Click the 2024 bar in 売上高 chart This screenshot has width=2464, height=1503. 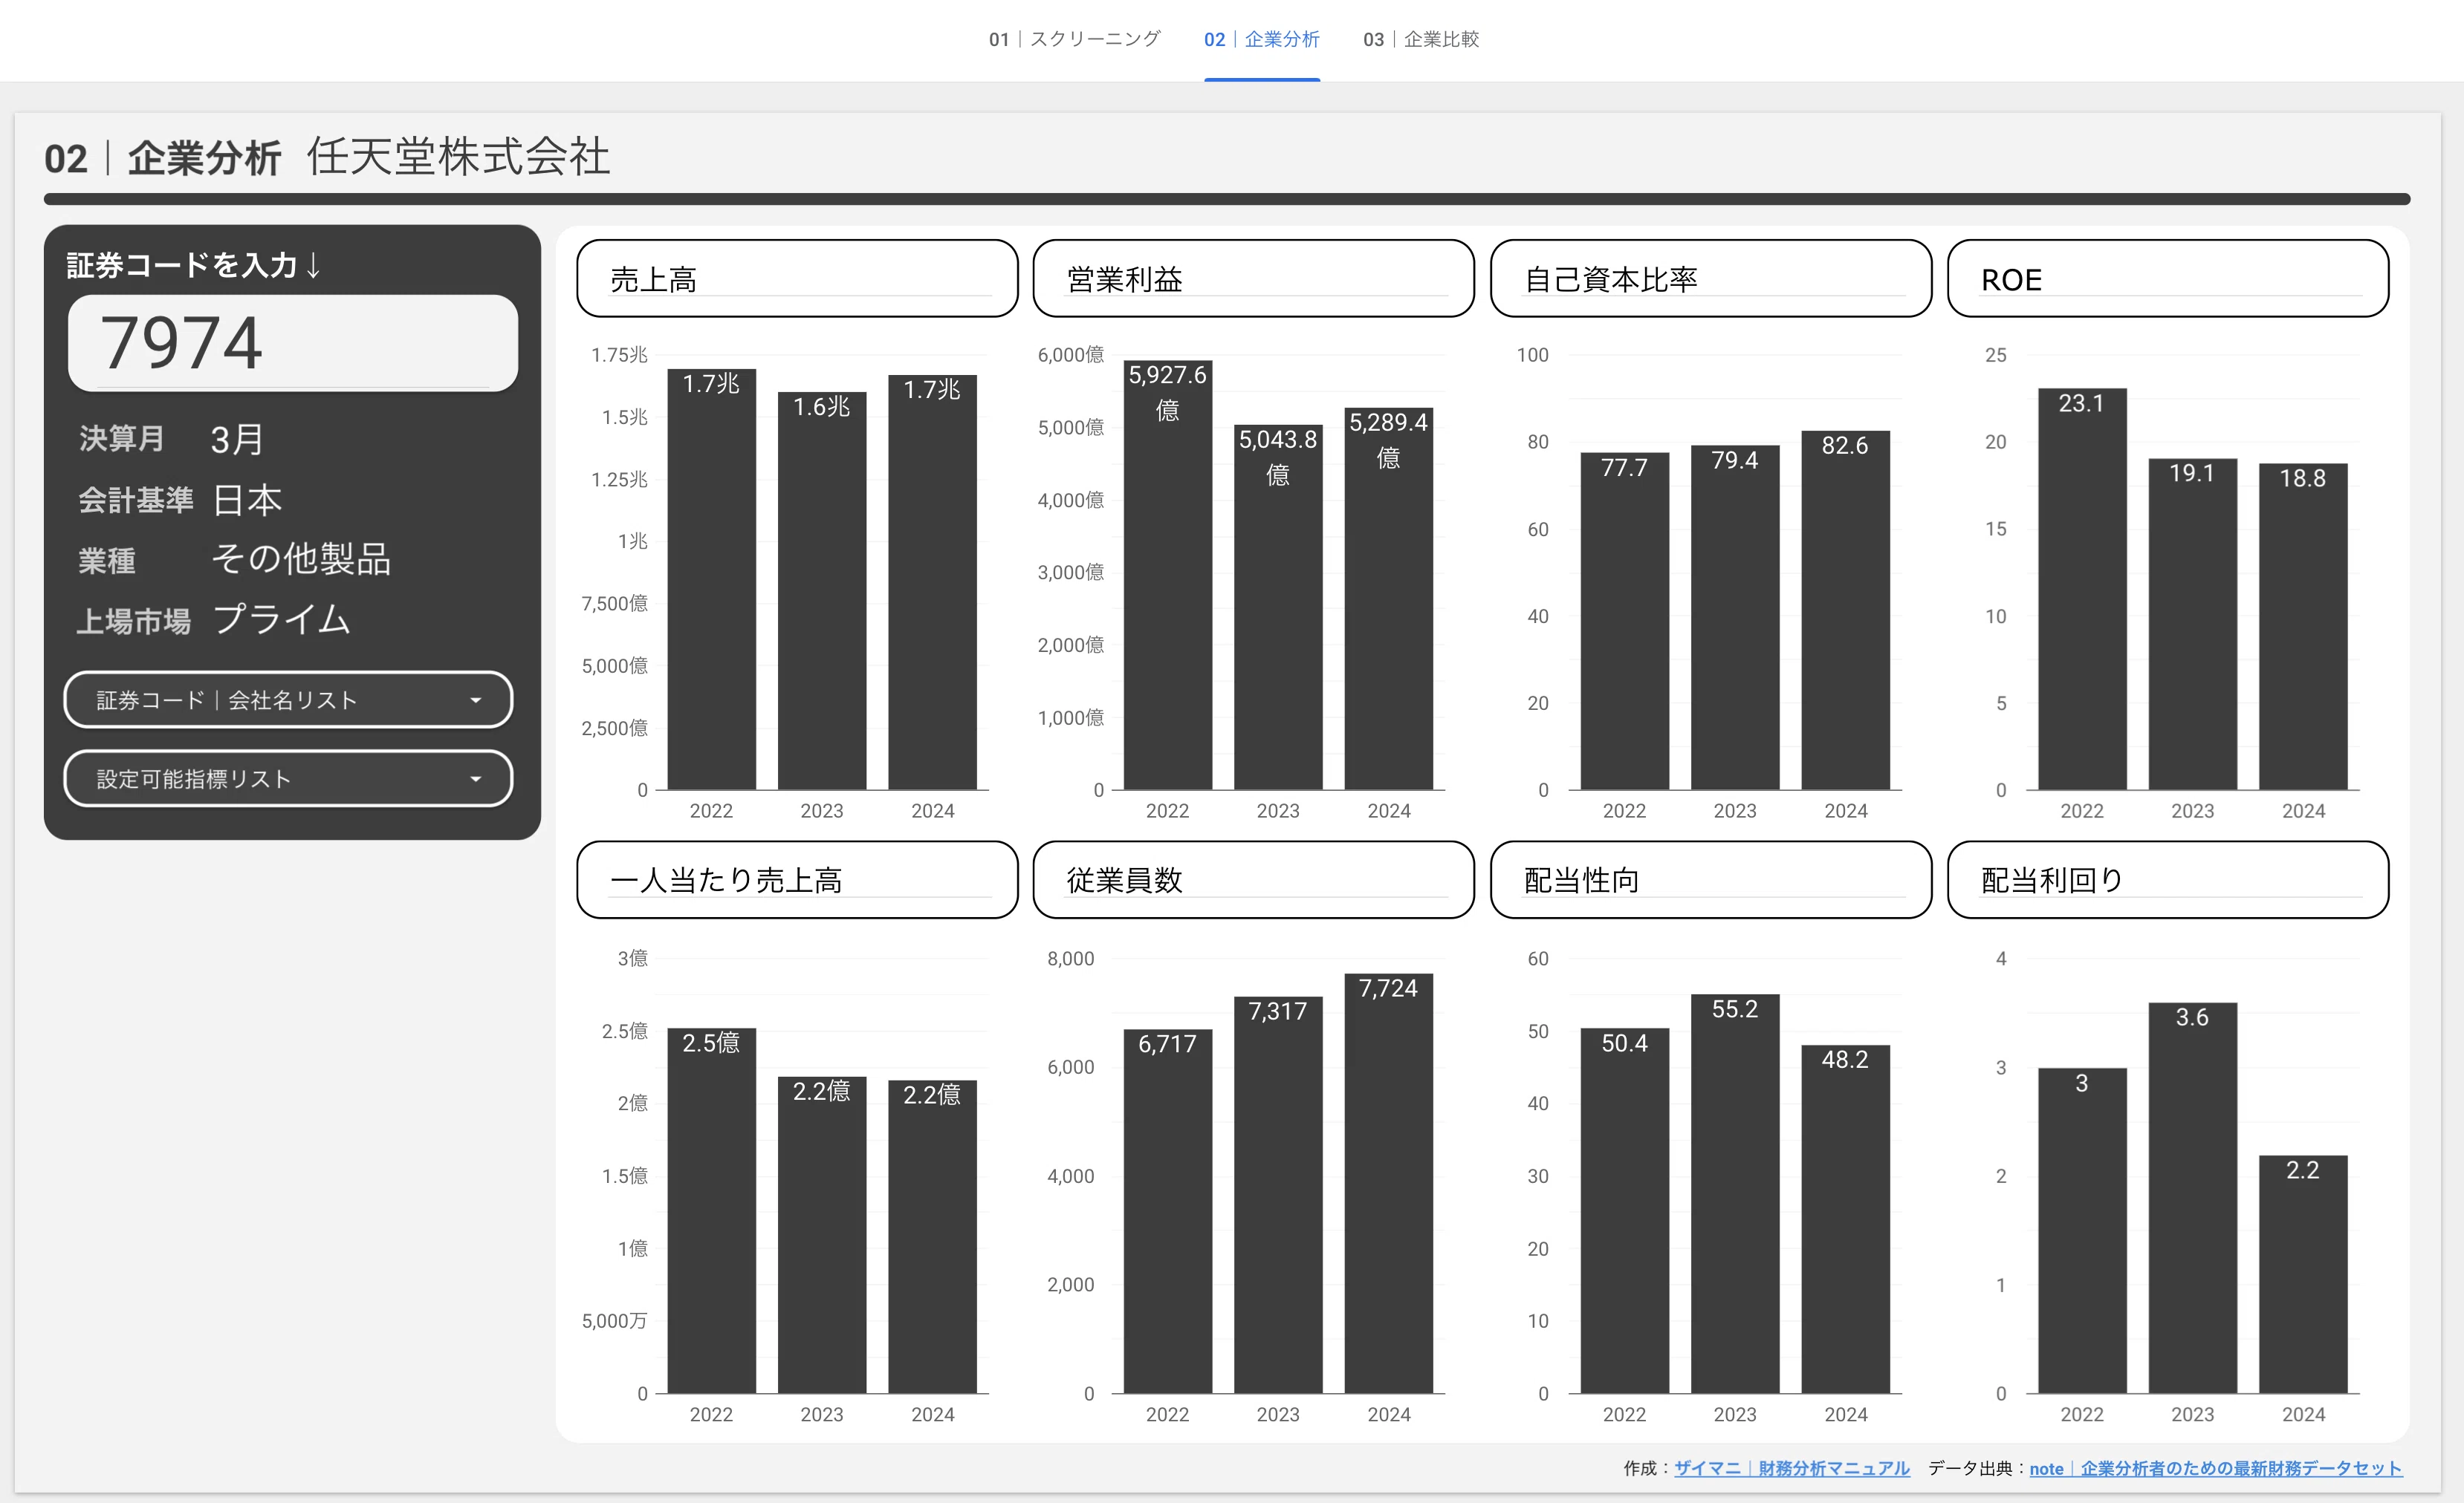coord(932,583)
